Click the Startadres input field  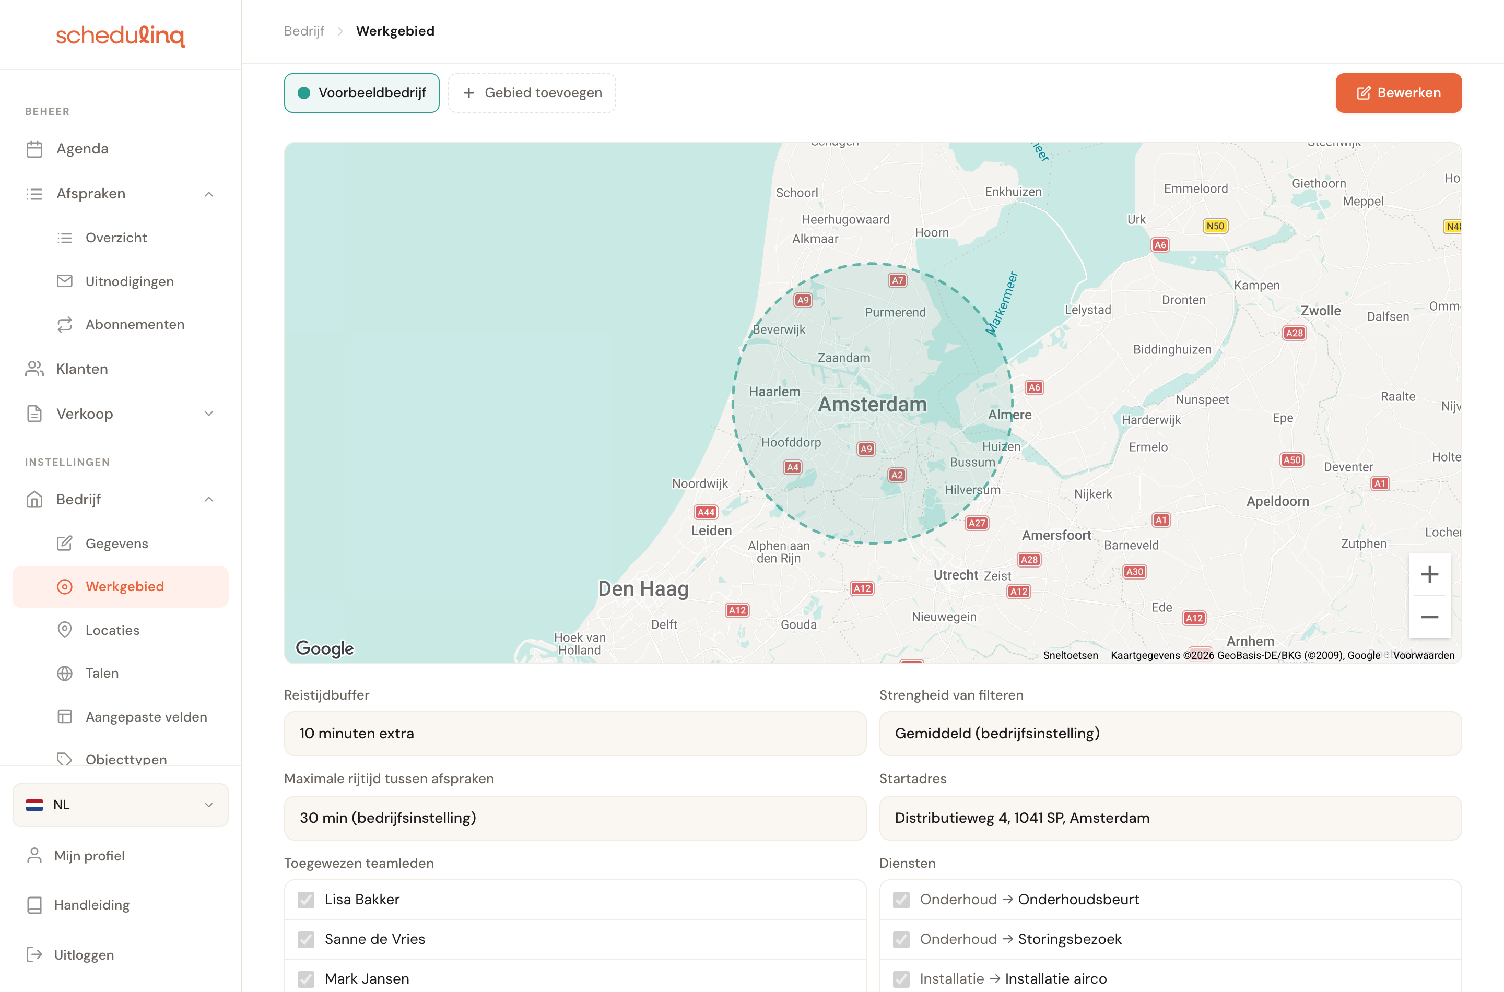pyautogui.click(x=1170, y=818)
